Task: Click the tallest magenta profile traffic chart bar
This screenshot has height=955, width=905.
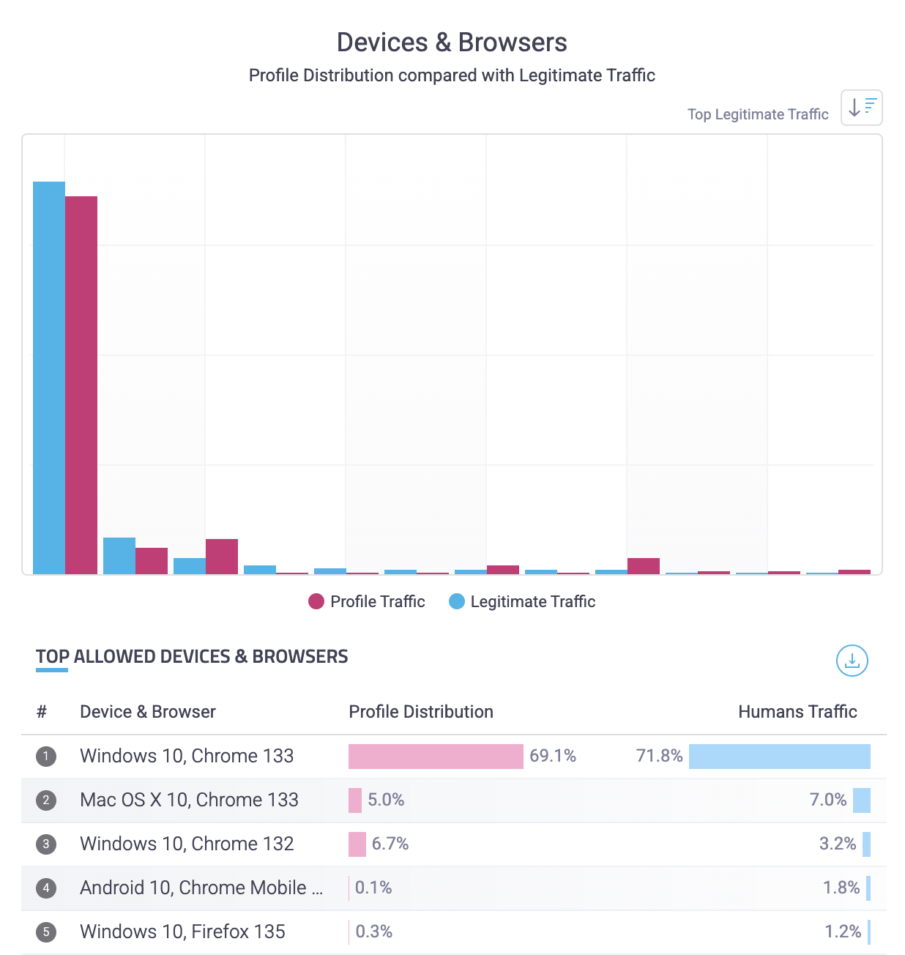Action: [x=81, y=384]
